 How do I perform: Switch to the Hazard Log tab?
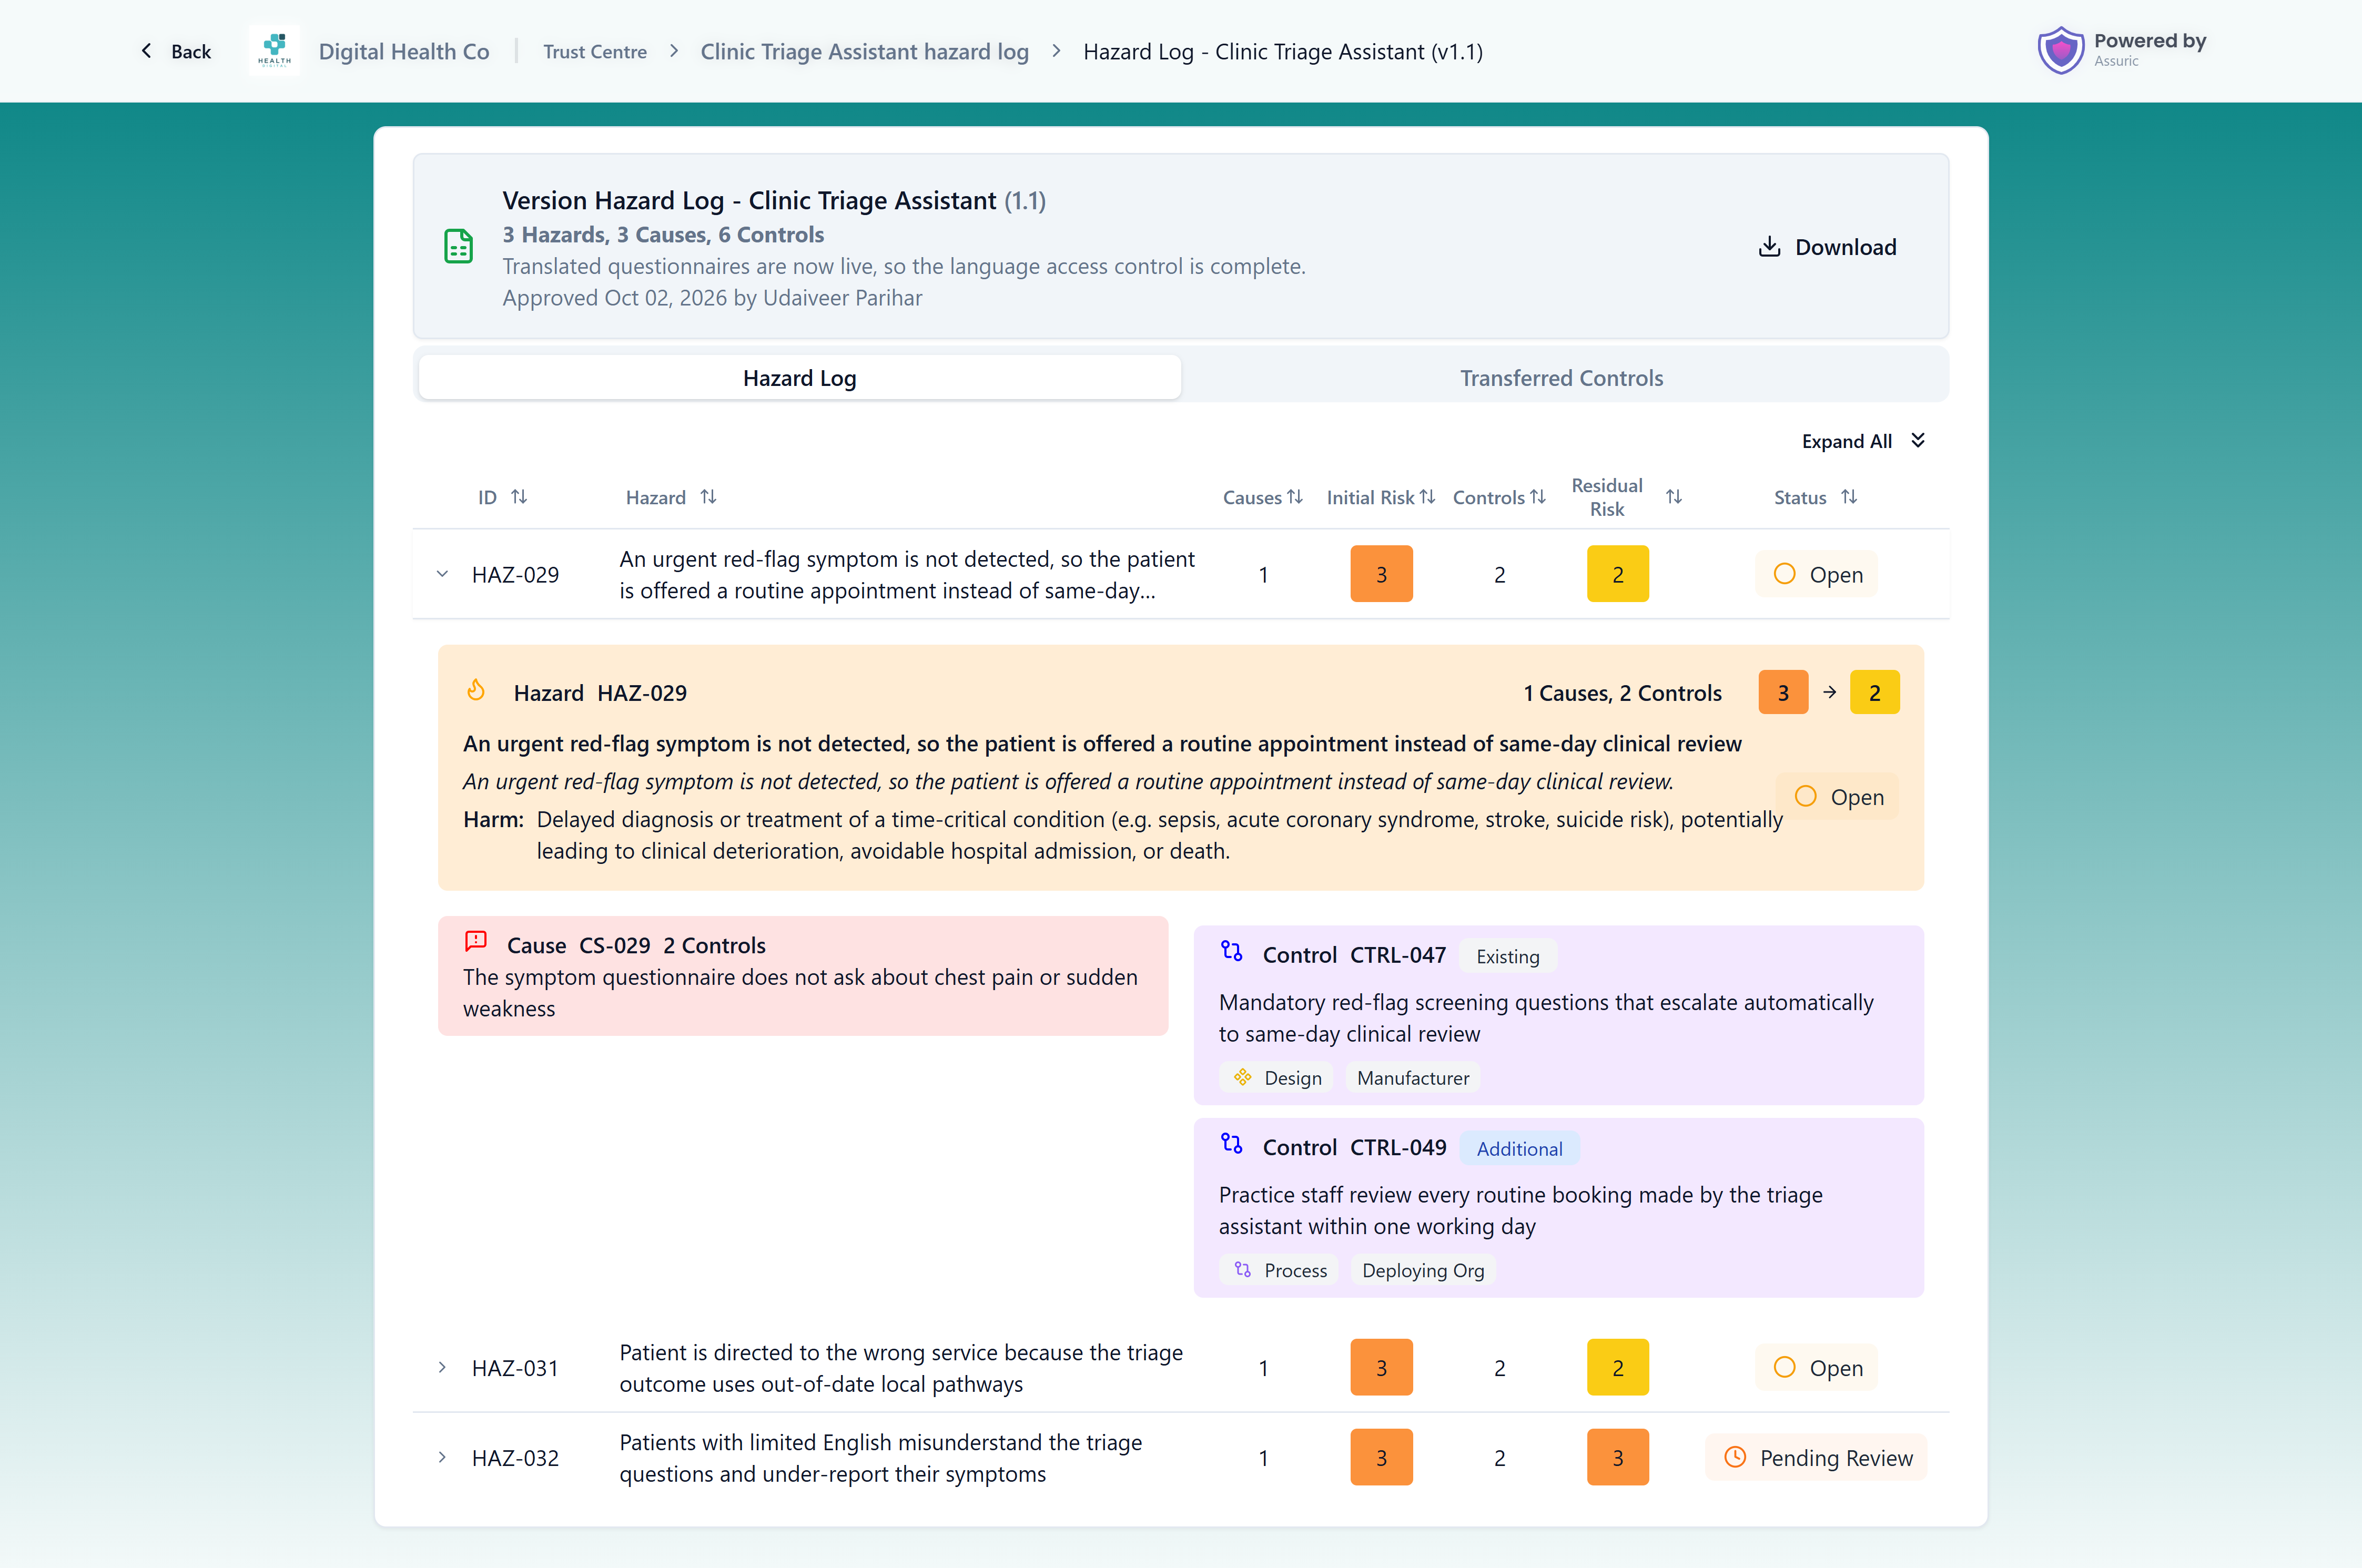point(799,378)
